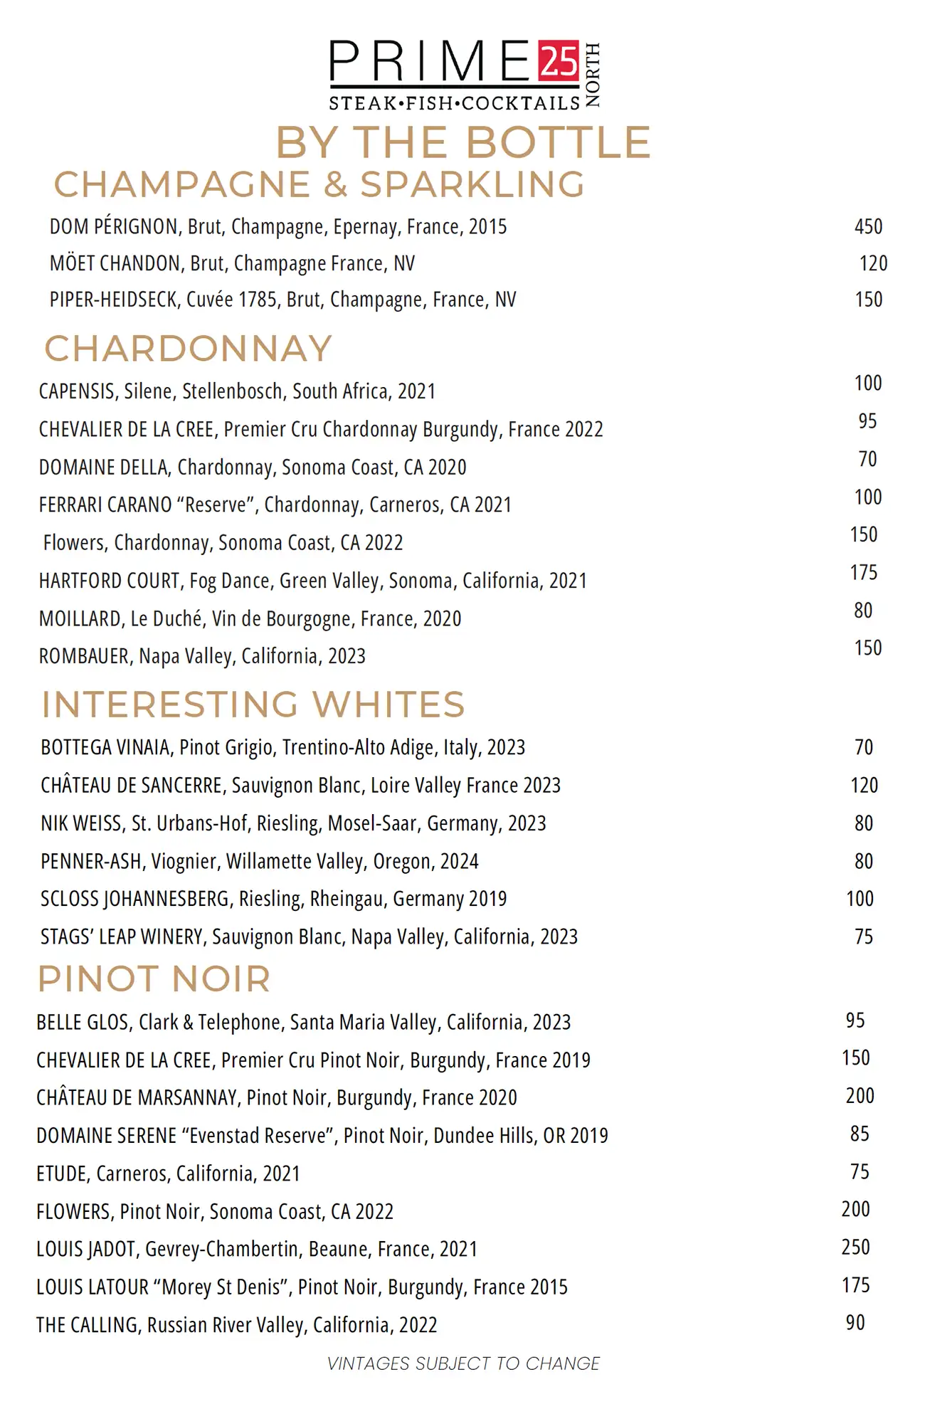Click the 450 price for Dom Pérignon
Viewport: 925px width, 1414px height.
click(868, 227)
